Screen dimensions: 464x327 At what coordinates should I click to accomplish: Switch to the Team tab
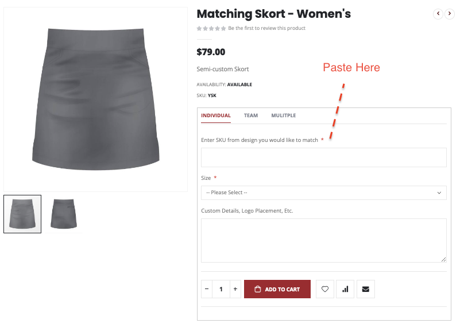point(251,116)
